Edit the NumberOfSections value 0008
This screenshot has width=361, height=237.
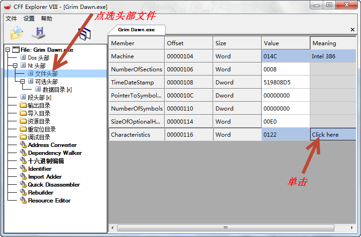coord(285,70)
